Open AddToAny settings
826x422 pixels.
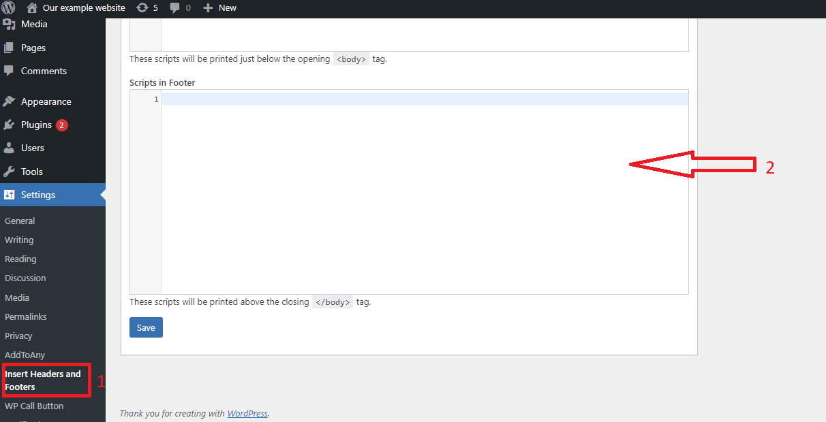coord(25,355)
